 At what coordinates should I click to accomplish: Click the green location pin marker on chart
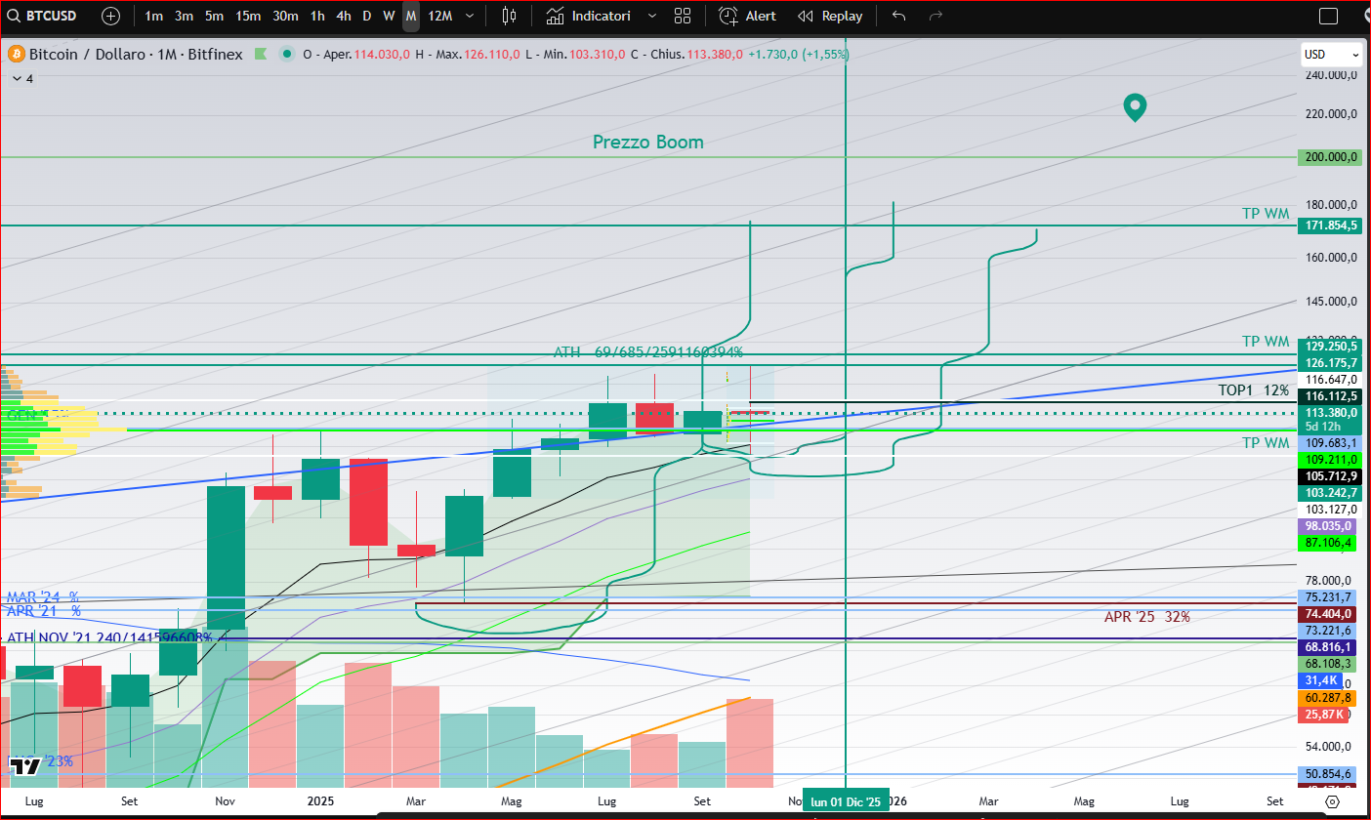click(x=1134, y=106)
